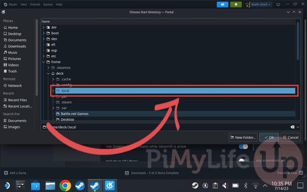Select the efi folder

(x=51, y=45)
